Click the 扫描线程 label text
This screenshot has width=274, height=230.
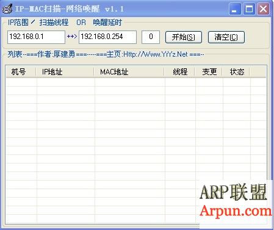pos(54,23)
